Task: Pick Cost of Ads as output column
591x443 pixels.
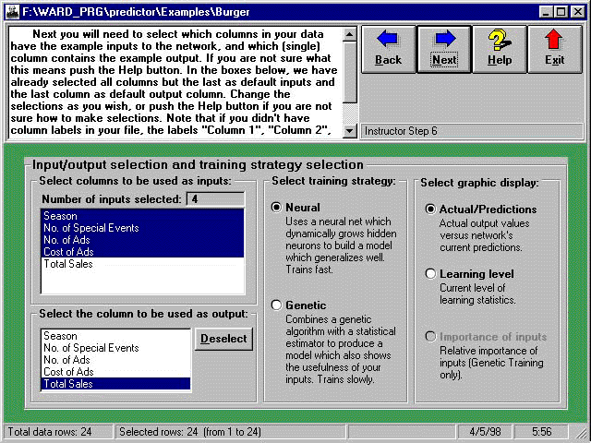Action: point(114,372)
